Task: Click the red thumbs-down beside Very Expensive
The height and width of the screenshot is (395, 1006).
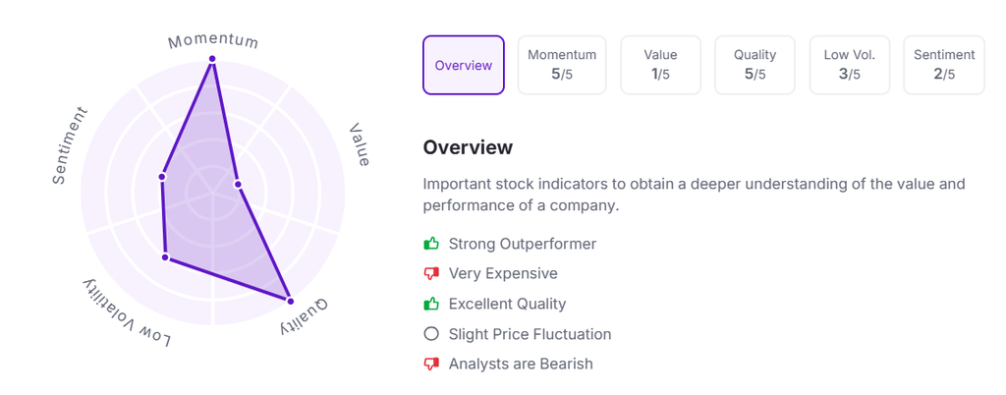Action: coord(430,274)
